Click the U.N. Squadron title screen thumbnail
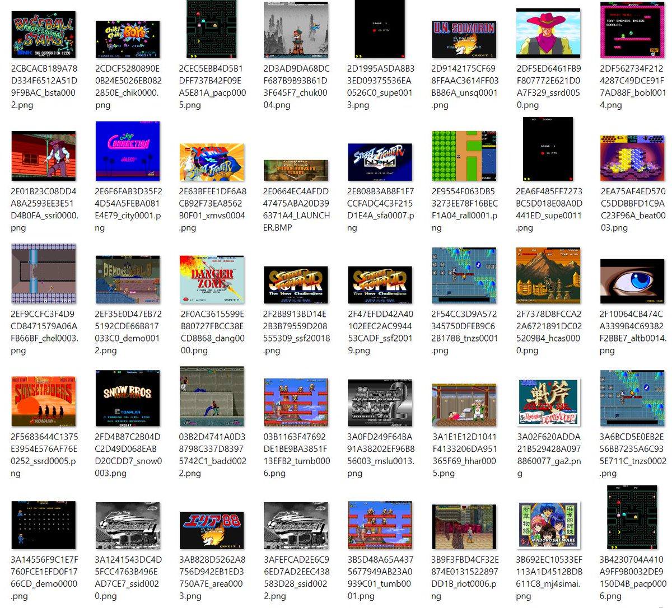Image resolution: width=672 pixels, height=608 pixels. 464,39
